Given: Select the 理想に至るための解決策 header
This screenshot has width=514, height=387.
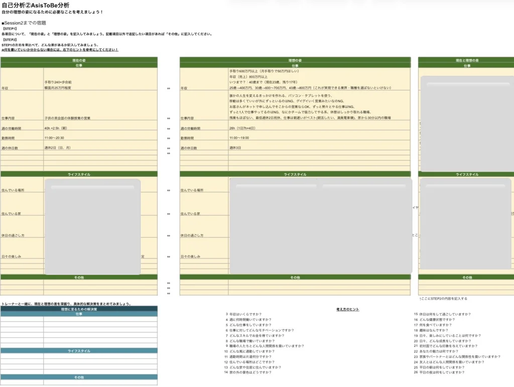Looking at the screenshot, I should click(79, 309).
